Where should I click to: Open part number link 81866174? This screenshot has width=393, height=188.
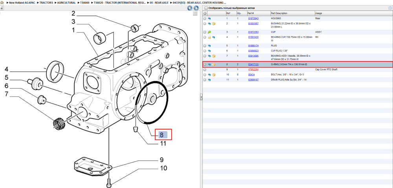point(253,46)
